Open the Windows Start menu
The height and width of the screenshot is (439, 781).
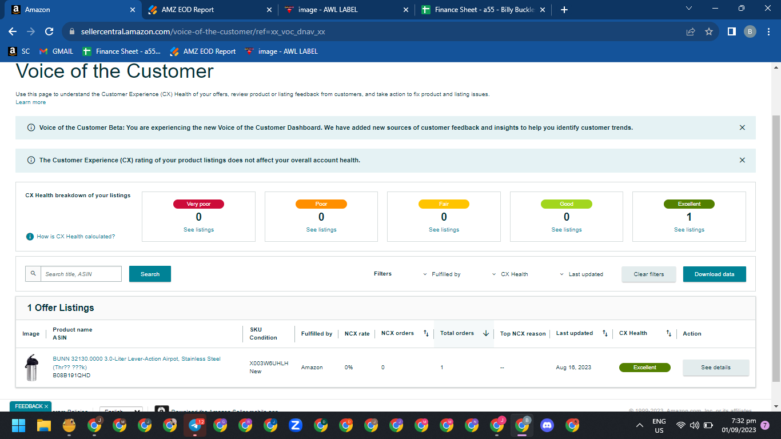click(19, 425)
